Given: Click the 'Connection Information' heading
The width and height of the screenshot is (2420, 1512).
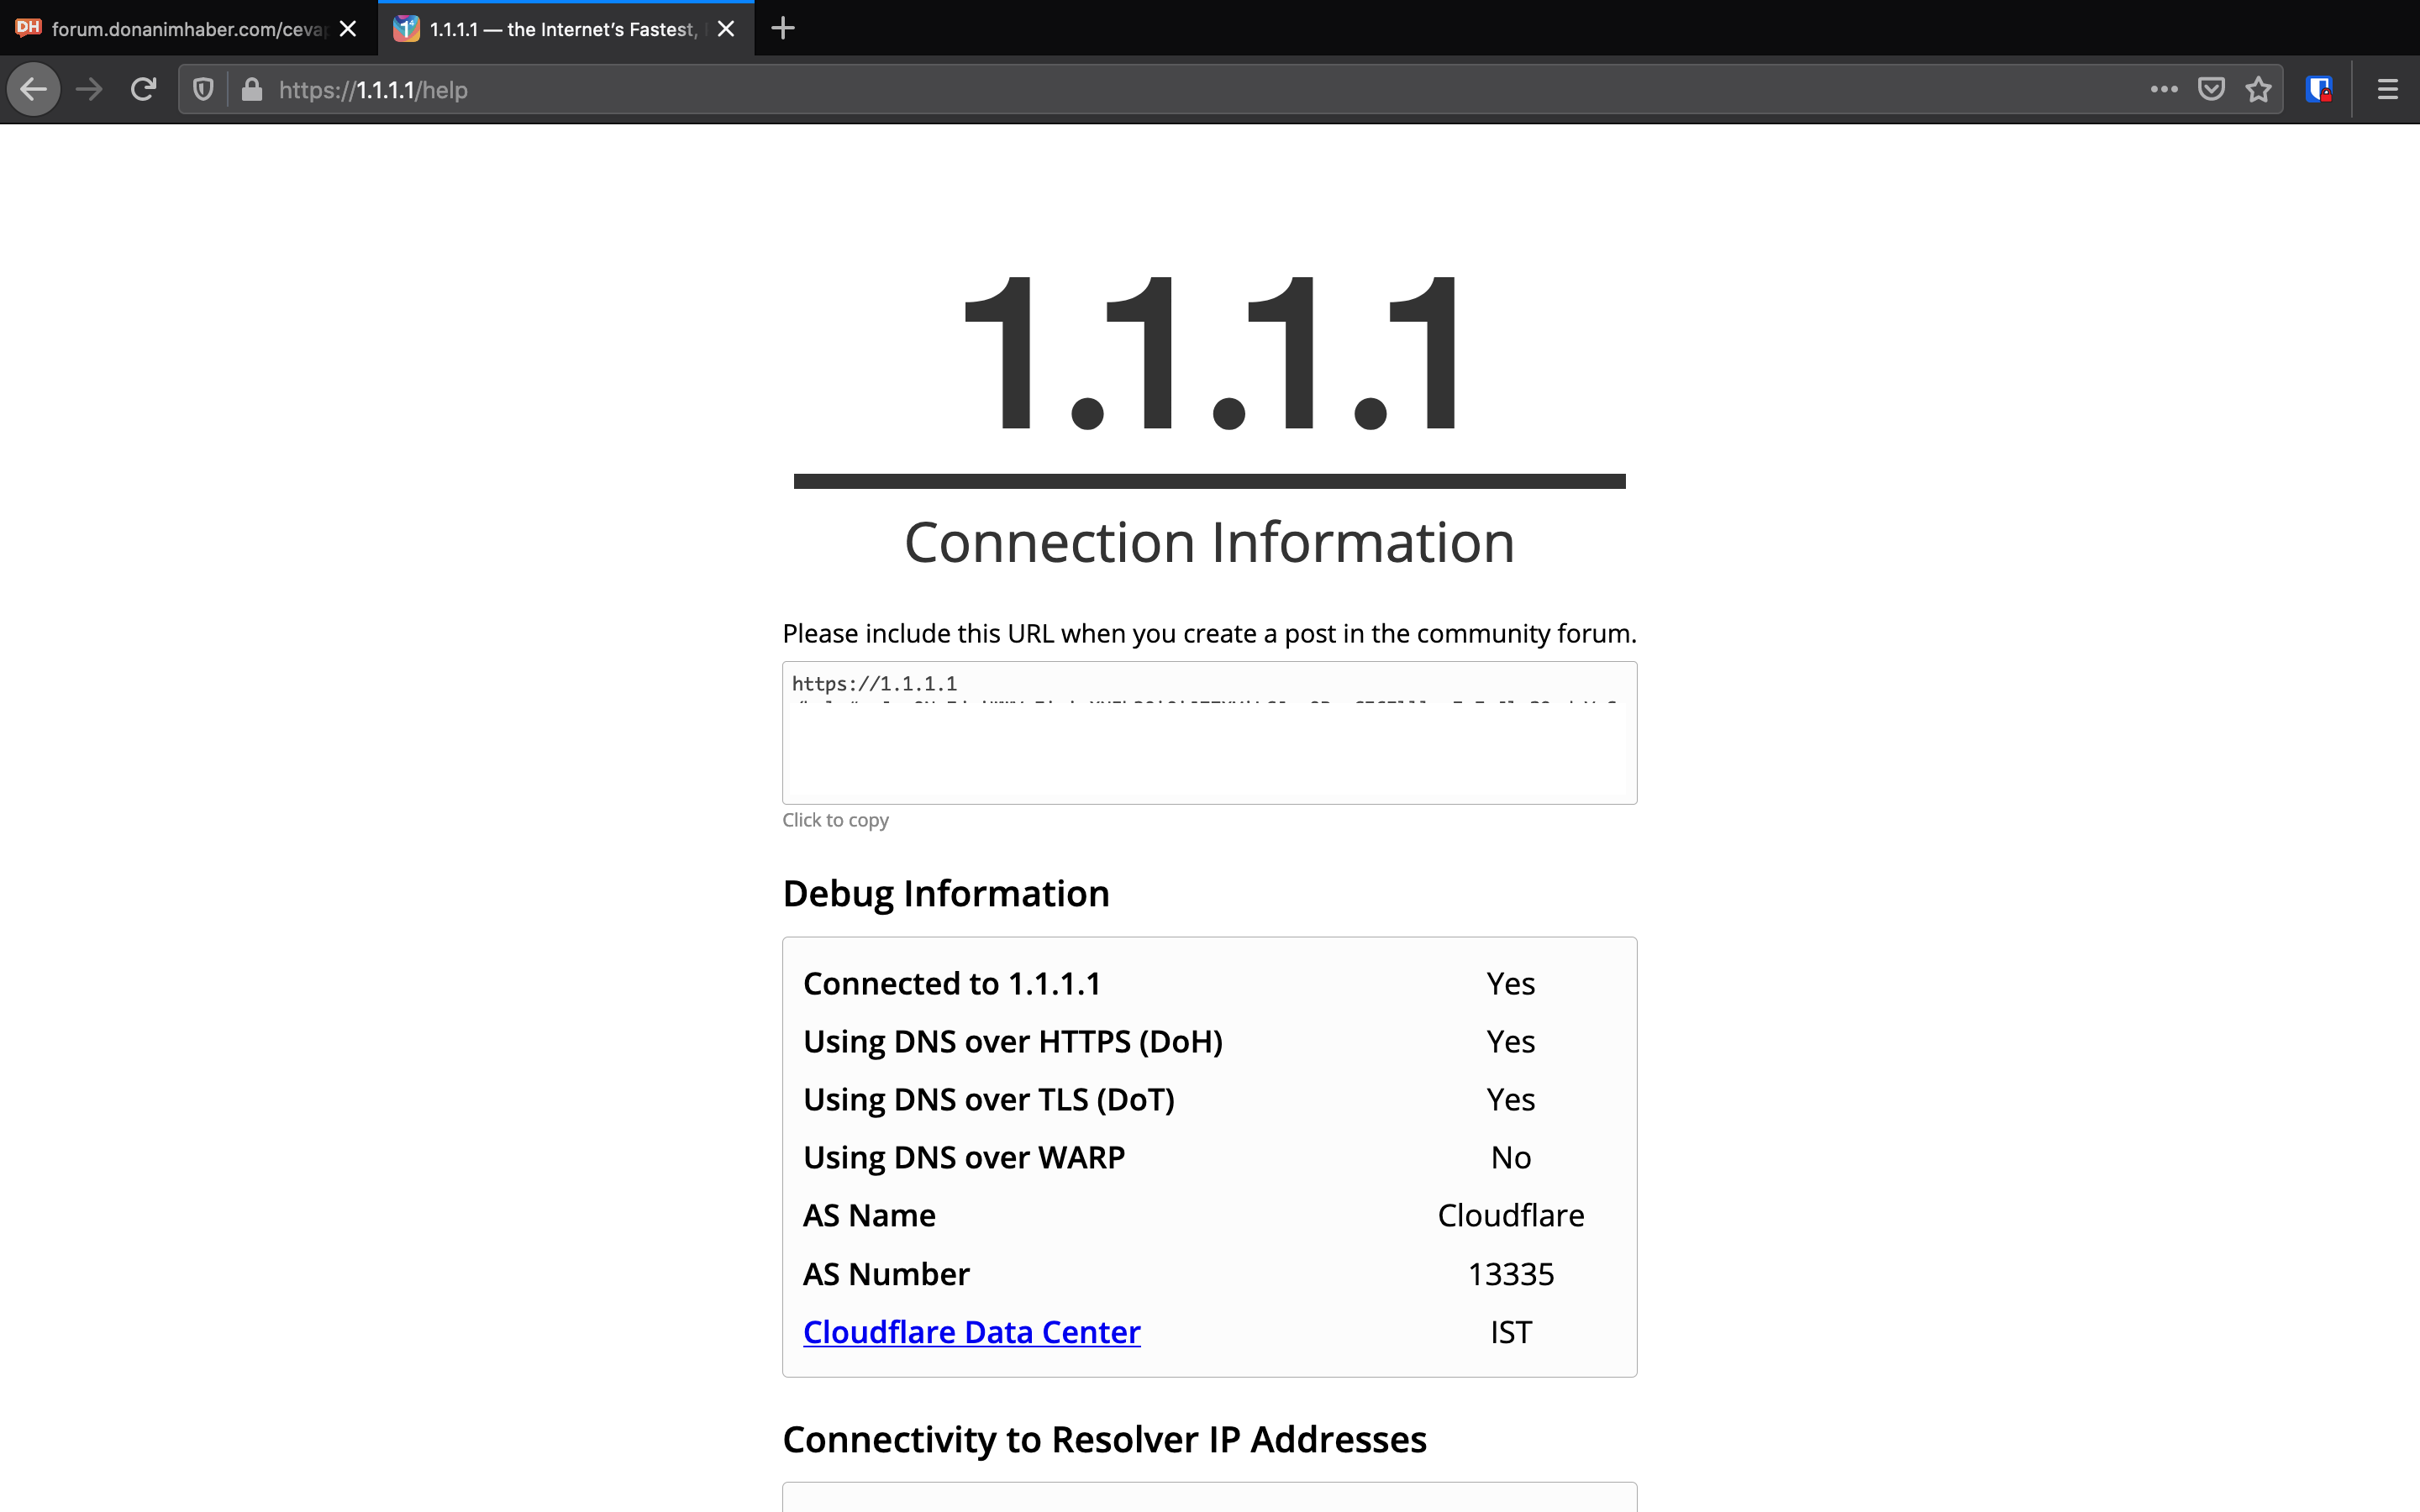Looking at the screenshot, I should [x=1209, y=543].
